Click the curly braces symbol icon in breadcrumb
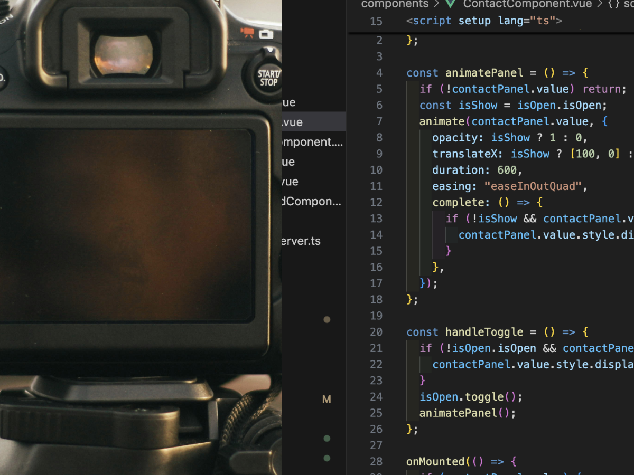The image size is (634, 475). coord(614,4)
